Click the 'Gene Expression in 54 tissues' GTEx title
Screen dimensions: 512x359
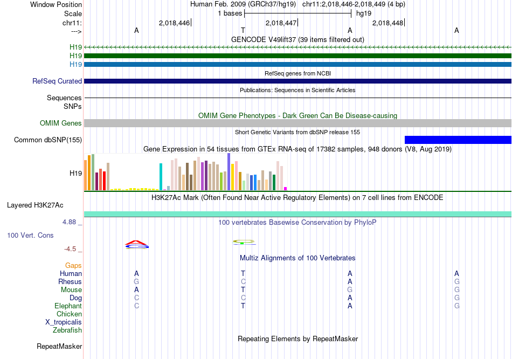[x=297, y=149]
